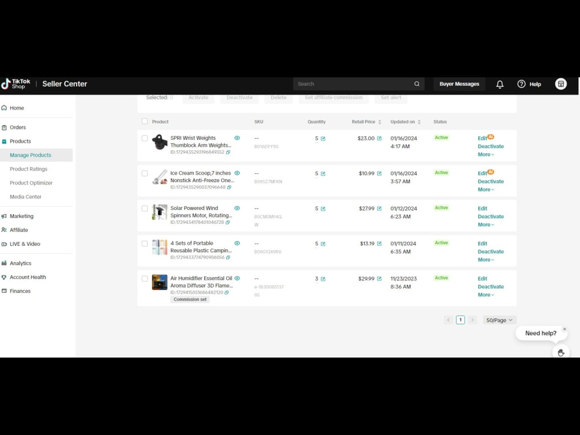Copy the SPRI Wrist Weights product ID

coord(228,153)
